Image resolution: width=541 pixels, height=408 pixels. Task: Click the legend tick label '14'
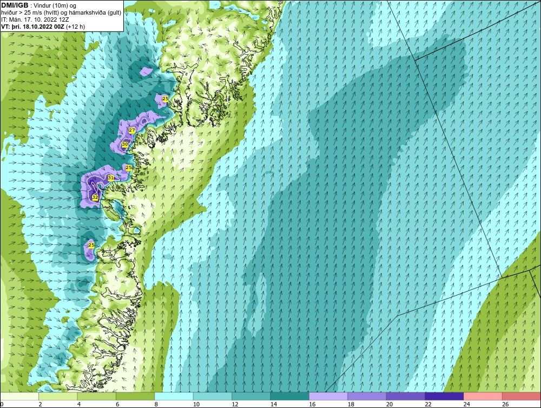(x=273, y=404)
